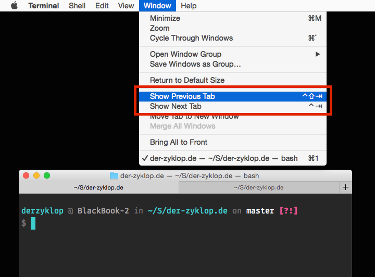Open the Edit menu
Image resolution: width=375 pixels, height=277 pixels.
[x=102, y=6]
